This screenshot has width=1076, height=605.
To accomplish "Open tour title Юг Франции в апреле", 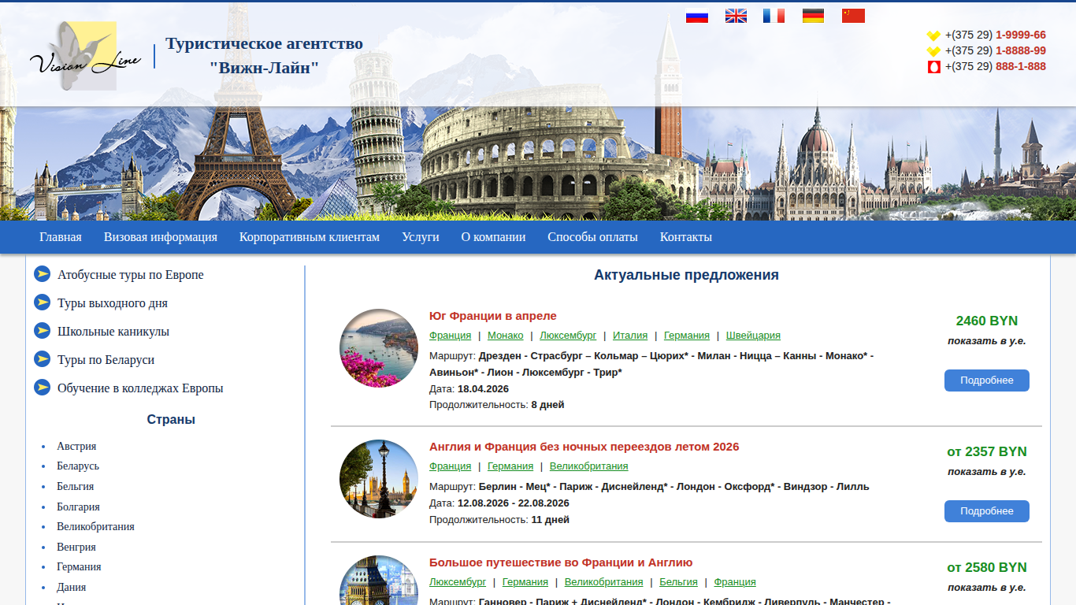I will pos(493,316).
